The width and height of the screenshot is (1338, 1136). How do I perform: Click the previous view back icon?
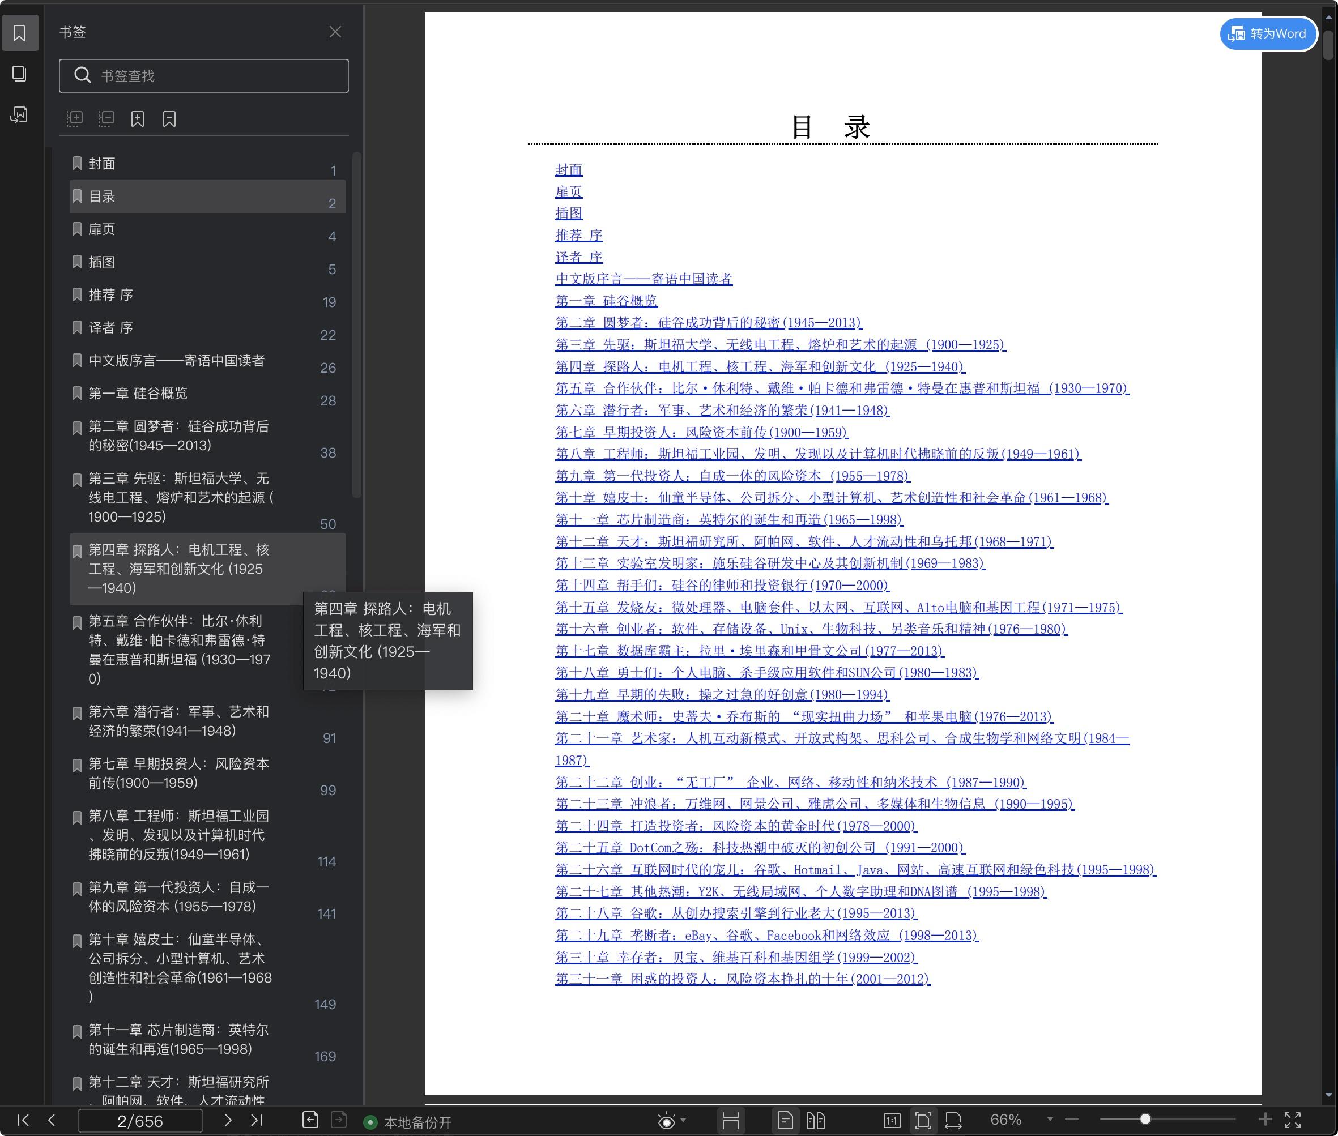[310, 1120]
